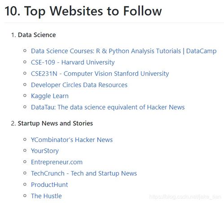This screenshot has width=224, height=203.
Task: Click CSE231N Computer Vision Stanford University link
Action: (x=100, y=74)
